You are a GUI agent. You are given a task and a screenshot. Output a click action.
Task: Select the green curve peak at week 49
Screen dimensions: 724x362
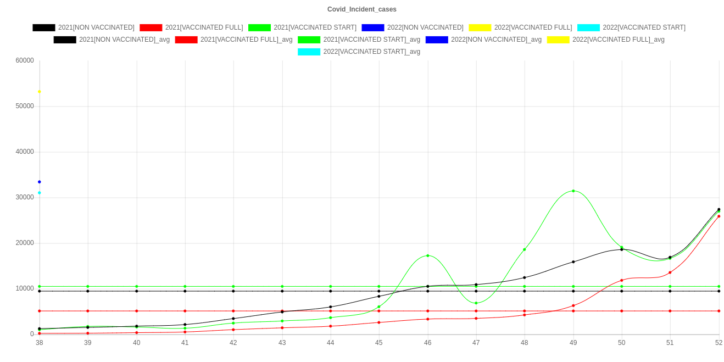click(x=573, y=191)
